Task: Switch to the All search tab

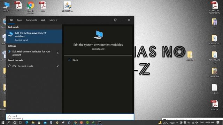Action: click(11, 20)
